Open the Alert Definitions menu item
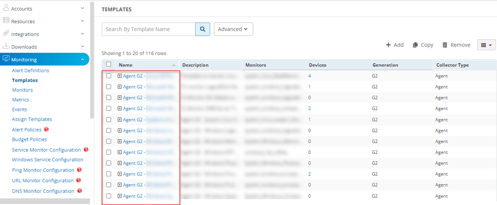The image size is (497, 205). click(30, 70)
